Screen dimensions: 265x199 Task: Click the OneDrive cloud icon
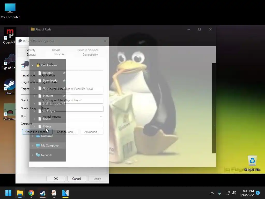[38, 136]
